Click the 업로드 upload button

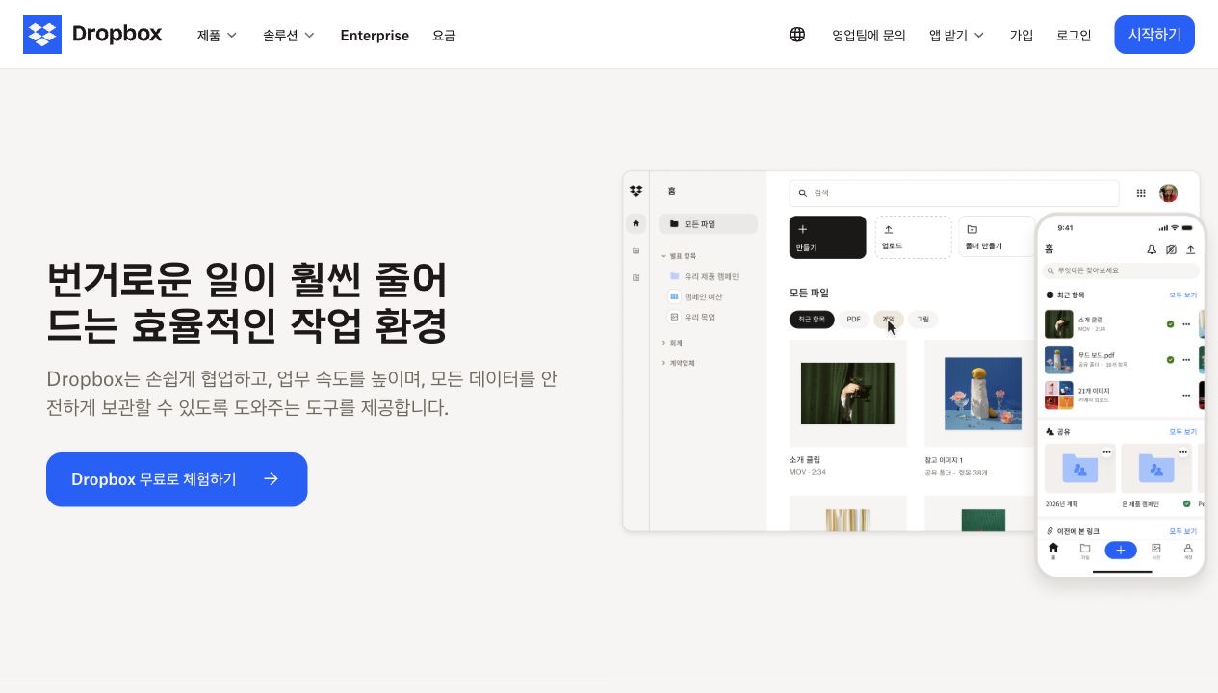coord(913,237)
